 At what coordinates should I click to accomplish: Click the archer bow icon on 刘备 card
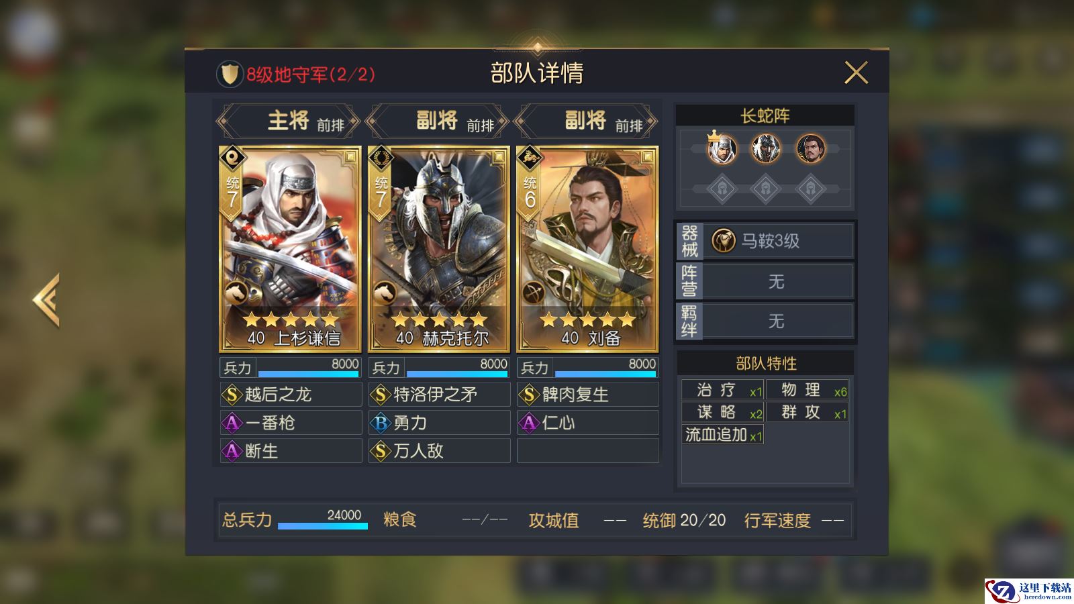(x=534, y=293)
